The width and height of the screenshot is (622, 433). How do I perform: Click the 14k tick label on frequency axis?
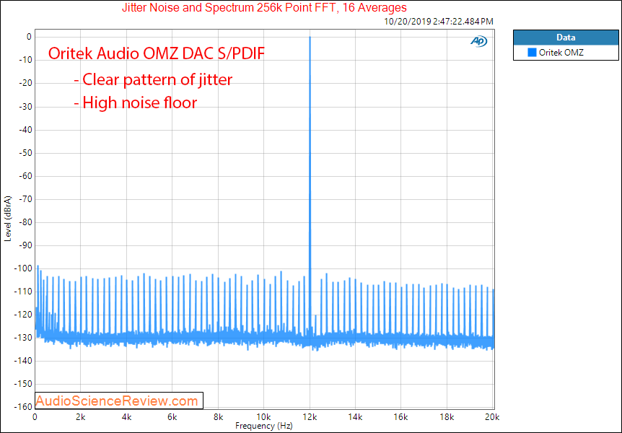pos(356,417)
